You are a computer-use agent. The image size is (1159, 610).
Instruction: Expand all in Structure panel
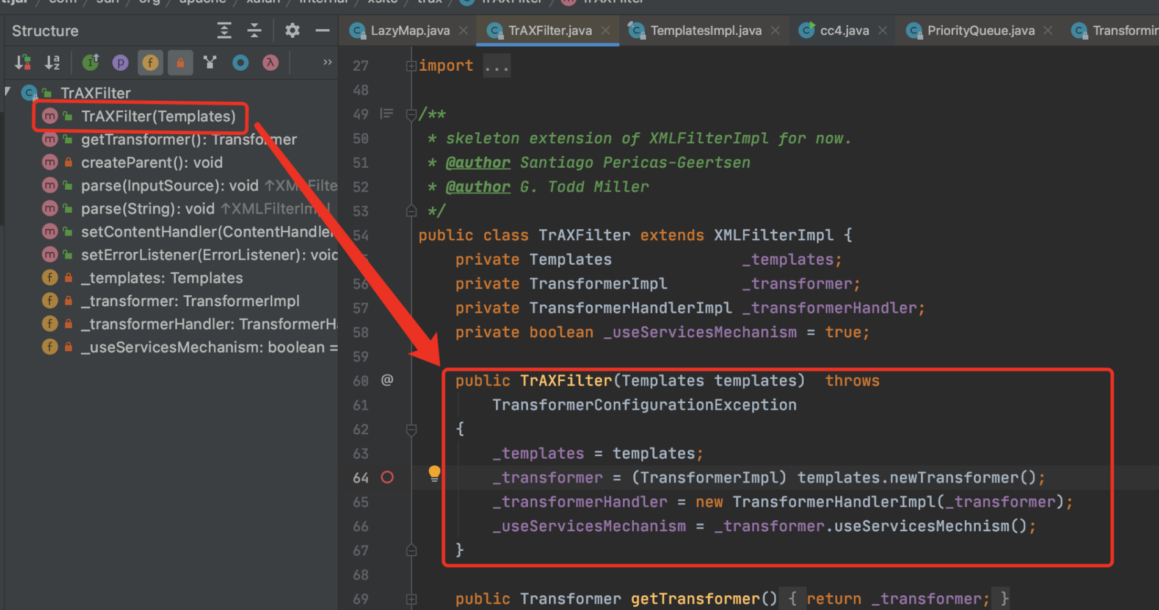[224, 30]
